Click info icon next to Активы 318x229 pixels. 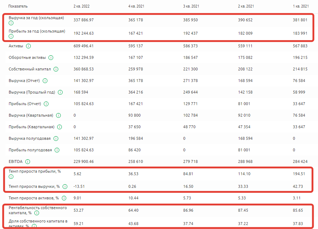click(29, 46)
